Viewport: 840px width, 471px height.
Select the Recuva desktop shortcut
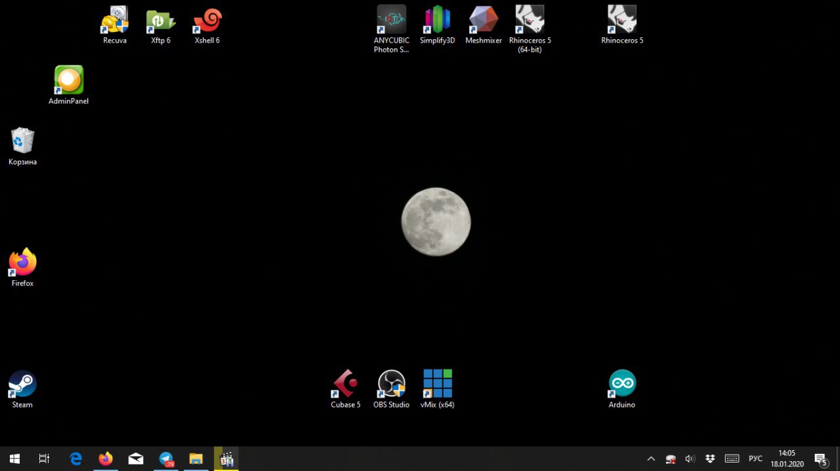(115, 26)
